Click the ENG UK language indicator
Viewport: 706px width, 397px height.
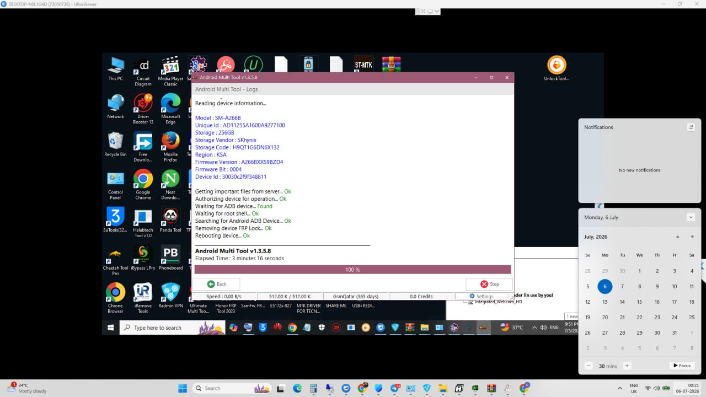(634, 388)
